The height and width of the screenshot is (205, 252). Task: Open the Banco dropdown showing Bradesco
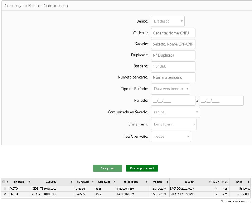point(168,21)
